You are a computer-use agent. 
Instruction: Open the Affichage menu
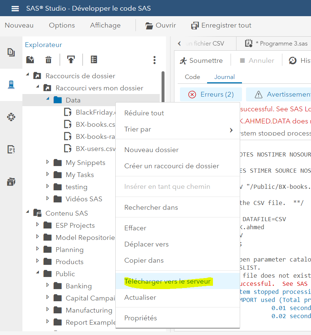[x=105, y=25]
